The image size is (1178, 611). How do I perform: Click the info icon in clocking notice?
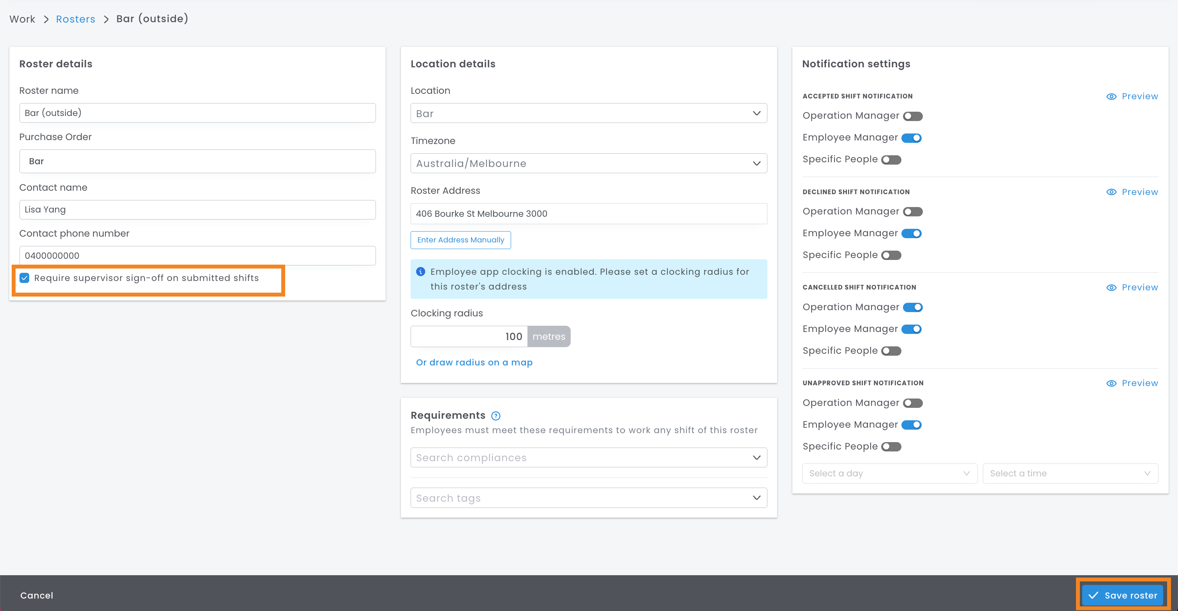click(420, 272)
